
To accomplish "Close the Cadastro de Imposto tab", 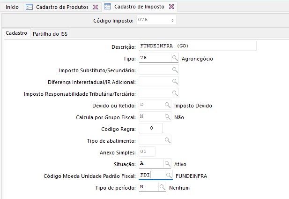I will pos(170,8).
